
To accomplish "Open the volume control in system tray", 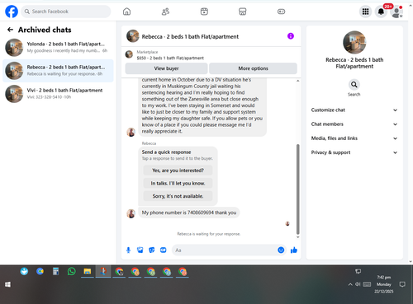I will point(358,284).
